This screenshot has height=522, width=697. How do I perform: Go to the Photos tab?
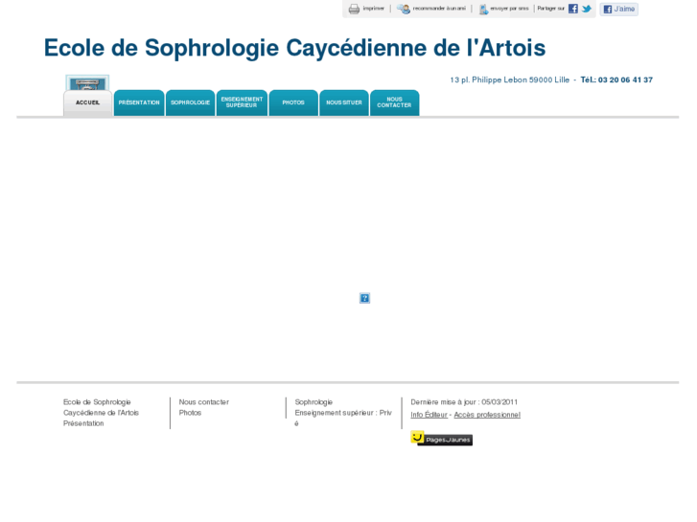[x=293, y=103]
